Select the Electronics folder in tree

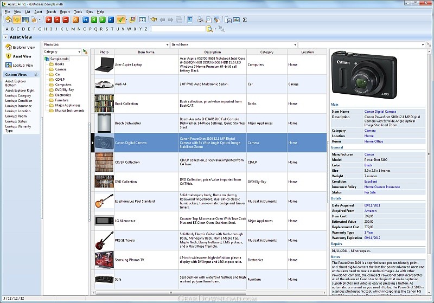[63, 95]
